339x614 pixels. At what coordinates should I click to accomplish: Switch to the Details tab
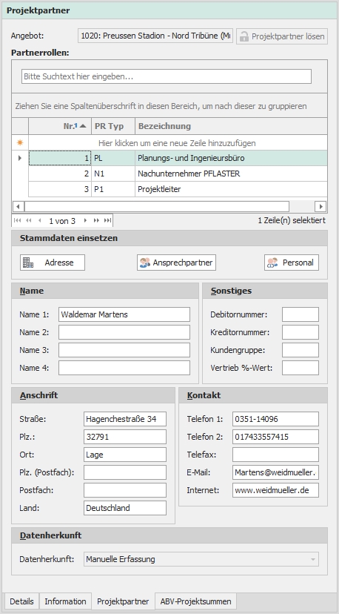pyautogui.click(x=21, y=601)
